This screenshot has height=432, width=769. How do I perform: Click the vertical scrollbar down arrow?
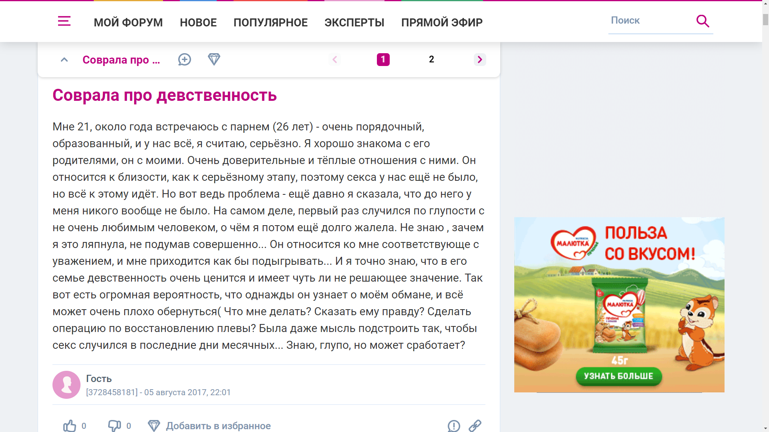tap(765, 428)
